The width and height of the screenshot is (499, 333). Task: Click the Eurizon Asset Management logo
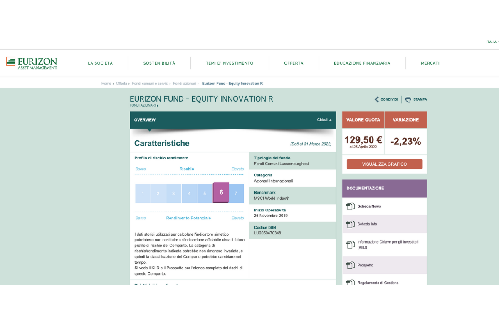click(32, 63)
